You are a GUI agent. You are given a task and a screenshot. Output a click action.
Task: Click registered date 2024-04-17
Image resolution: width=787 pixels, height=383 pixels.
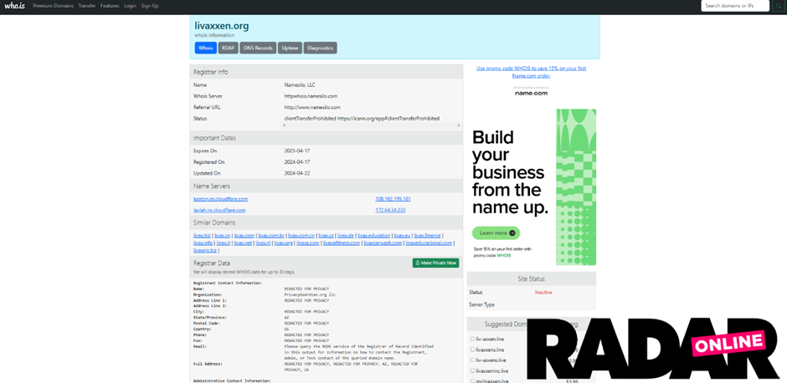(x=297, y=162)
